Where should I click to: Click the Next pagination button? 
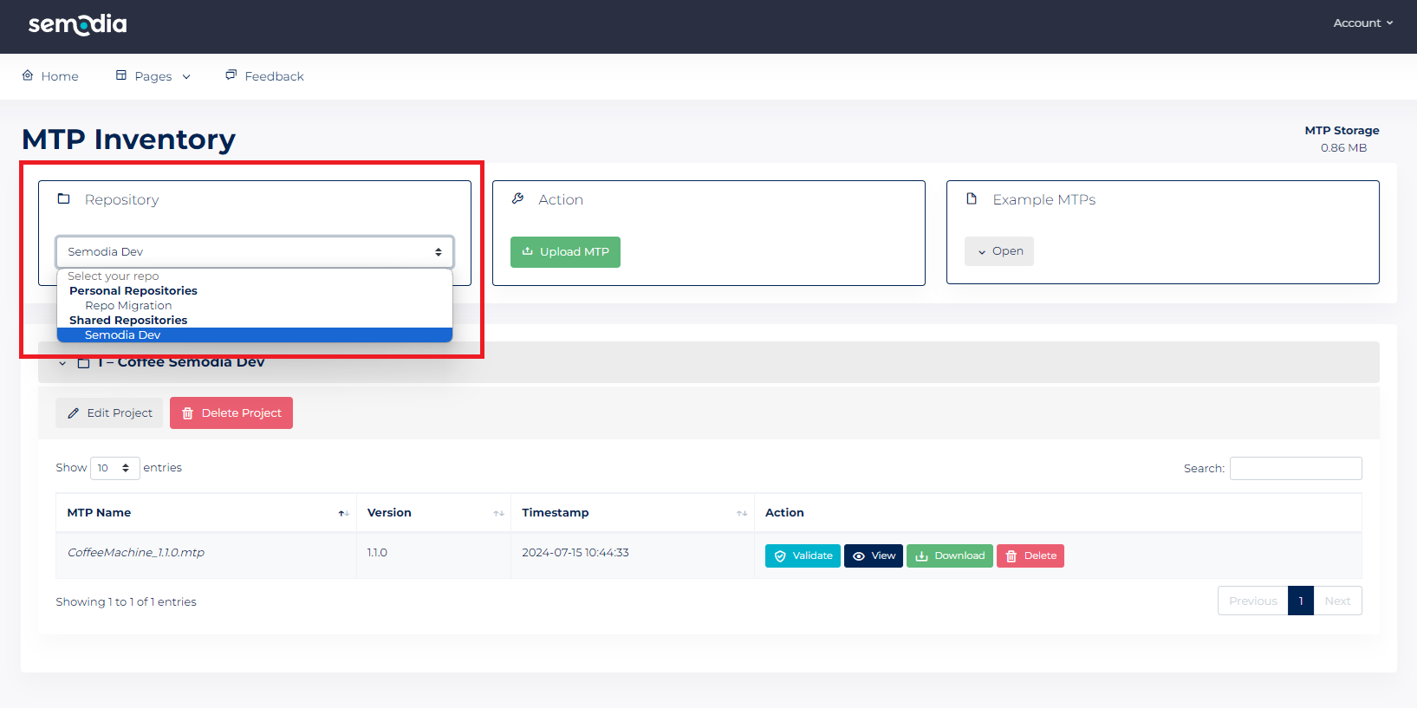pos(1337,601)
